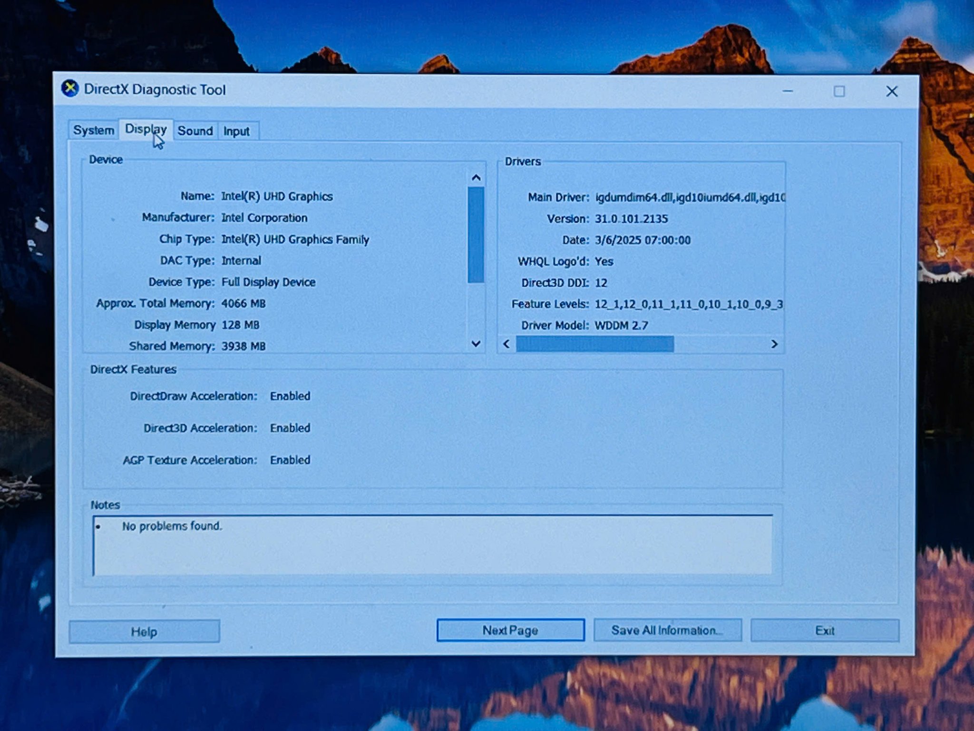Click the 'Chip Type:' label
Viewport: 974px width, 731px height.
click(187, 239)
